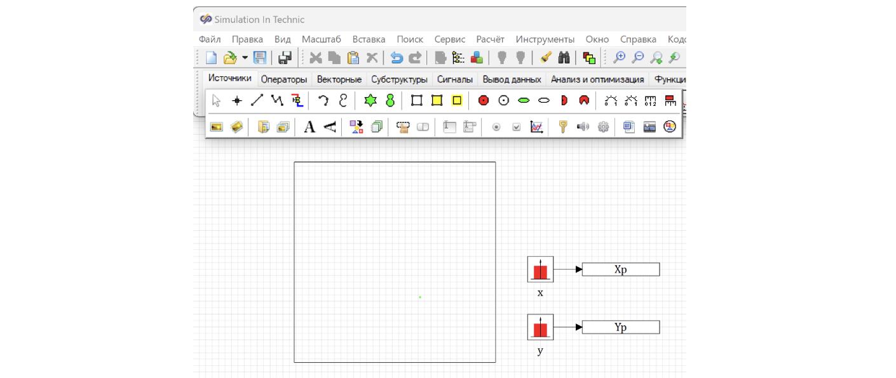Choose the red octagon shape tool

click(484, 100)
